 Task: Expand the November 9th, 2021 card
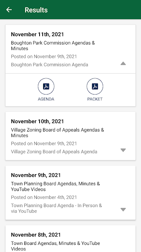coord(123,209)
